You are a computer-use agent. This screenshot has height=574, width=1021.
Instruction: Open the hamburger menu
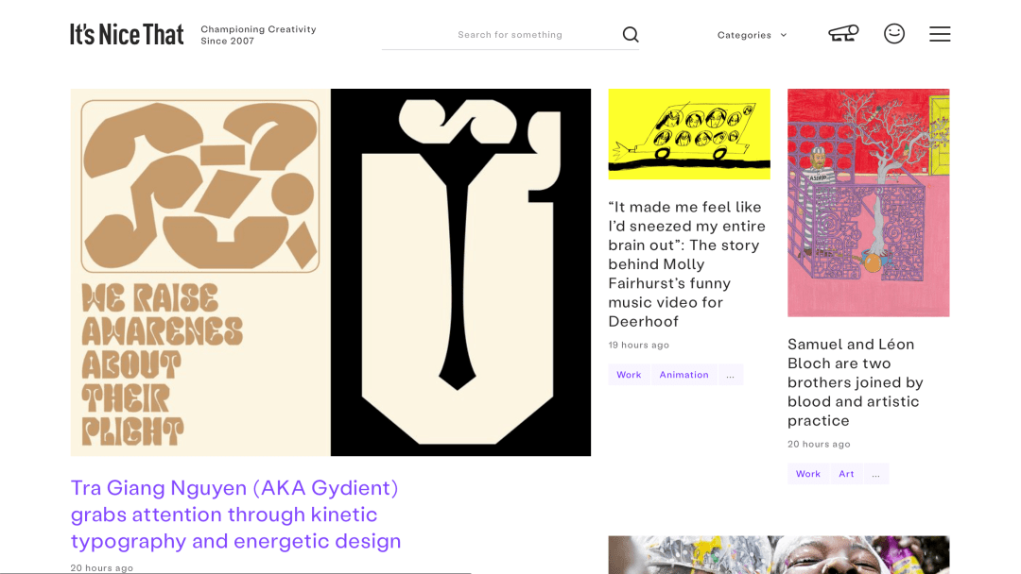(940, 34)
